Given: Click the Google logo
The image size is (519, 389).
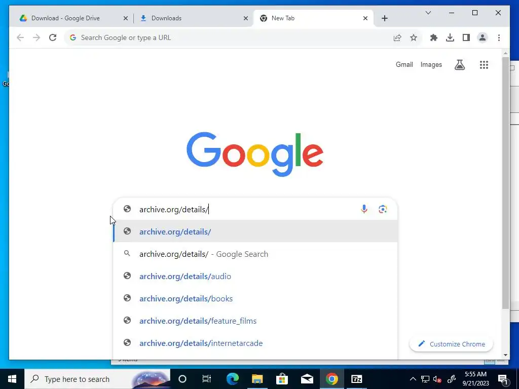Looking at the screenshot, I should tap(255, 154).
